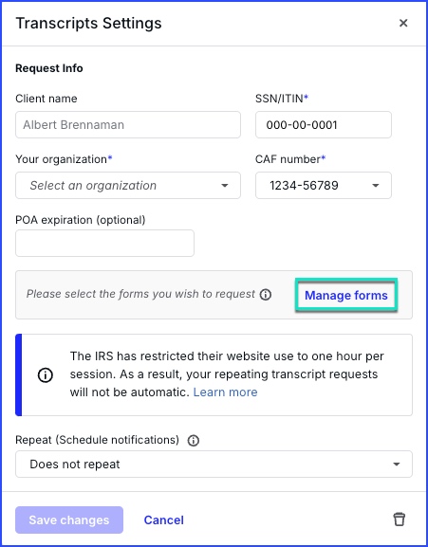The image size is (428, 547).
Task: Open the Learn more link
Action: 226,392
